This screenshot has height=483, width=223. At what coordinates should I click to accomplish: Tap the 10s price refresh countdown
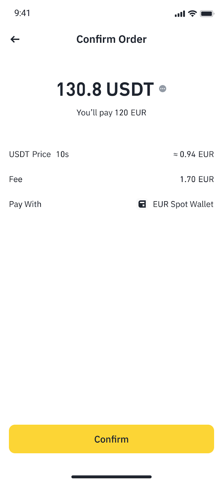point(62,154)
